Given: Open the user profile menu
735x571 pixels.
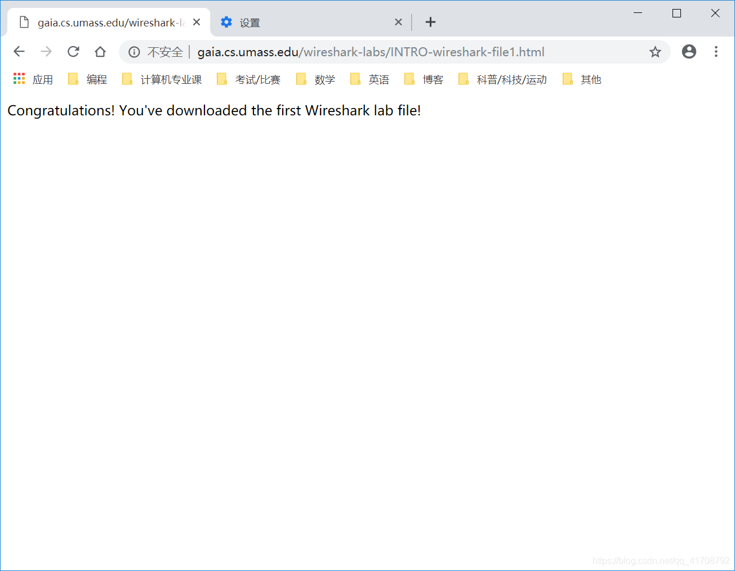Looking at the screenshot, I should coord(689,52).
